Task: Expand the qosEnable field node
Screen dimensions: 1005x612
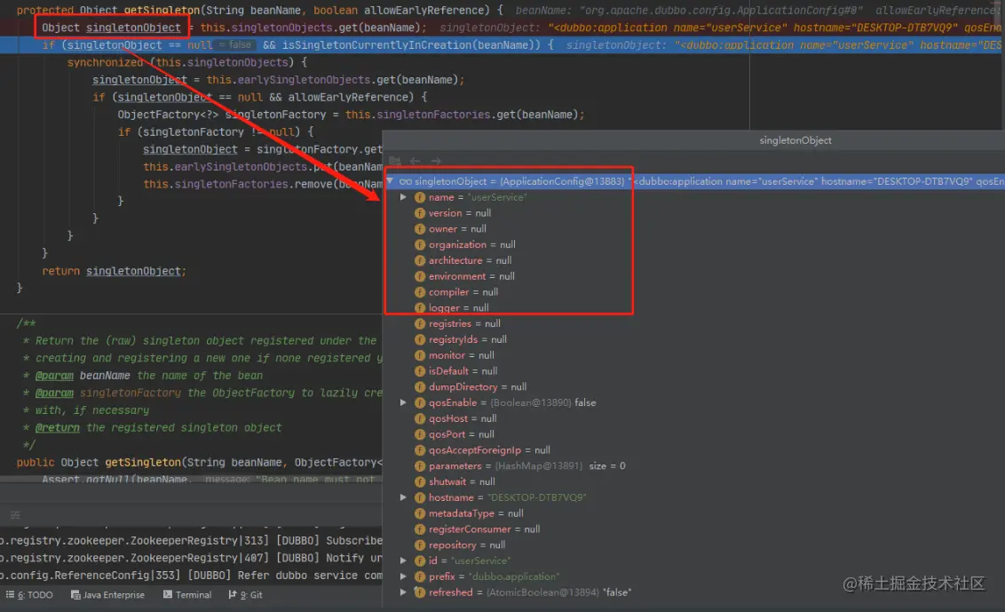Action: coord(403,403)
